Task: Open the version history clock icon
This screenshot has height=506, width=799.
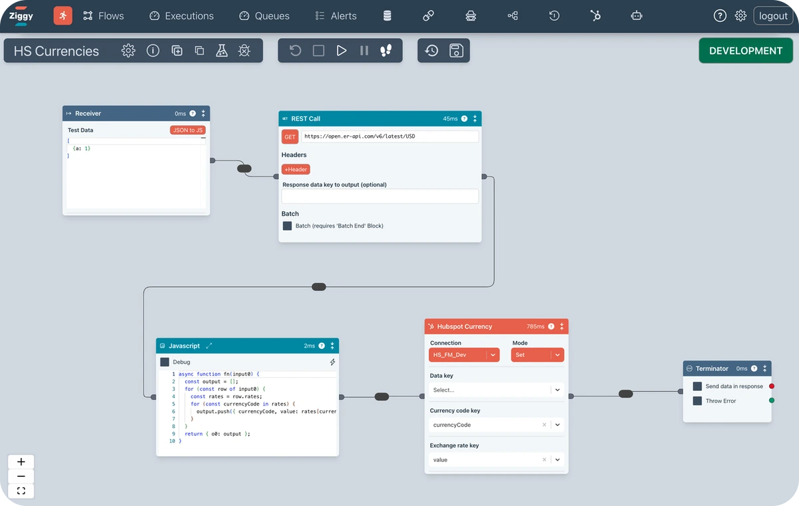Action: point(431,51)
